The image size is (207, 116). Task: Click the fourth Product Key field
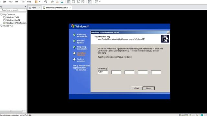(x=143, y=72)
